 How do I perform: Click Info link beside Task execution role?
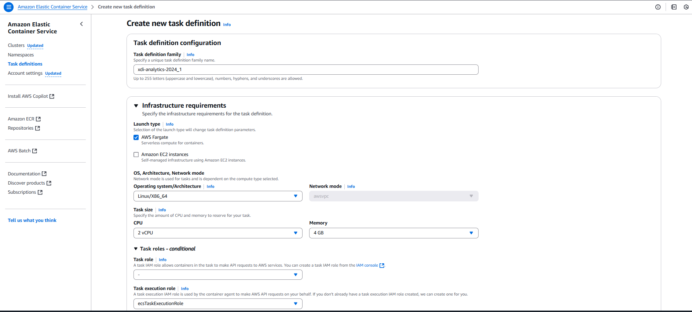[185, 289]
